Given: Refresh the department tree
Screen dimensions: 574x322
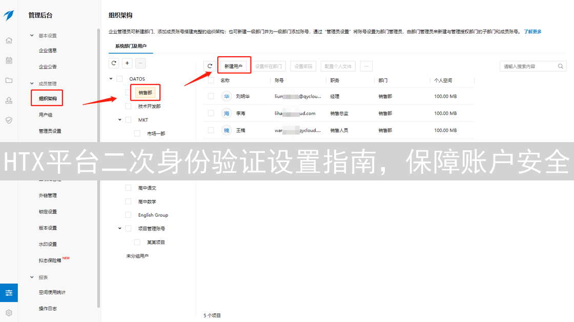Looking at the screenshot, I should (114, 63).
